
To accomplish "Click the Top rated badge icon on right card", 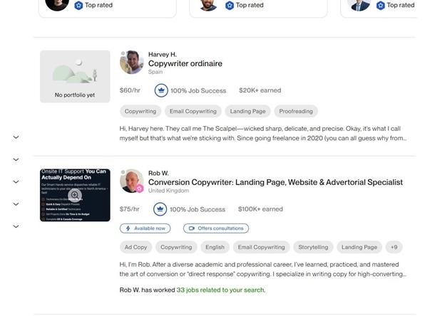I will [381, 6].
